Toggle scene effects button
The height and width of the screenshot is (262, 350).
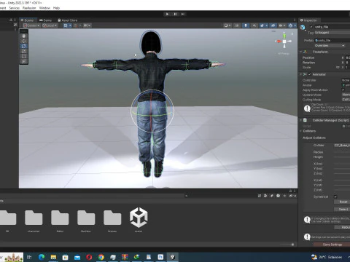262,25
